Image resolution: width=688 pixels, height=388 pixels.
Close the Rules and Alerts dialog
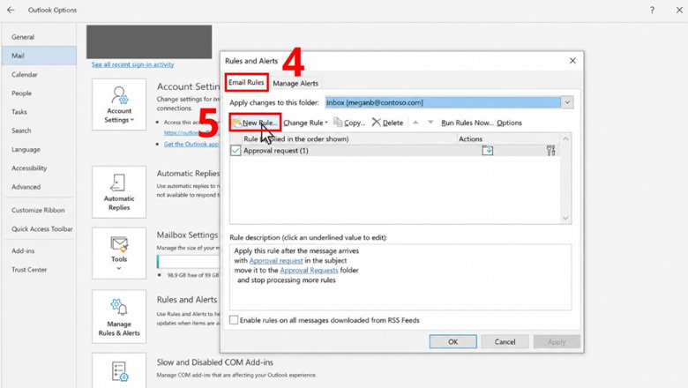[x=572, y=61]
